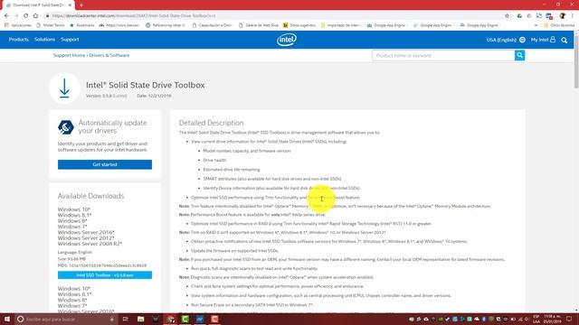This screenshot has height=325, width=579.
Task: Click the Windows Server 2008 R2* entry
Action: [90, 244]
